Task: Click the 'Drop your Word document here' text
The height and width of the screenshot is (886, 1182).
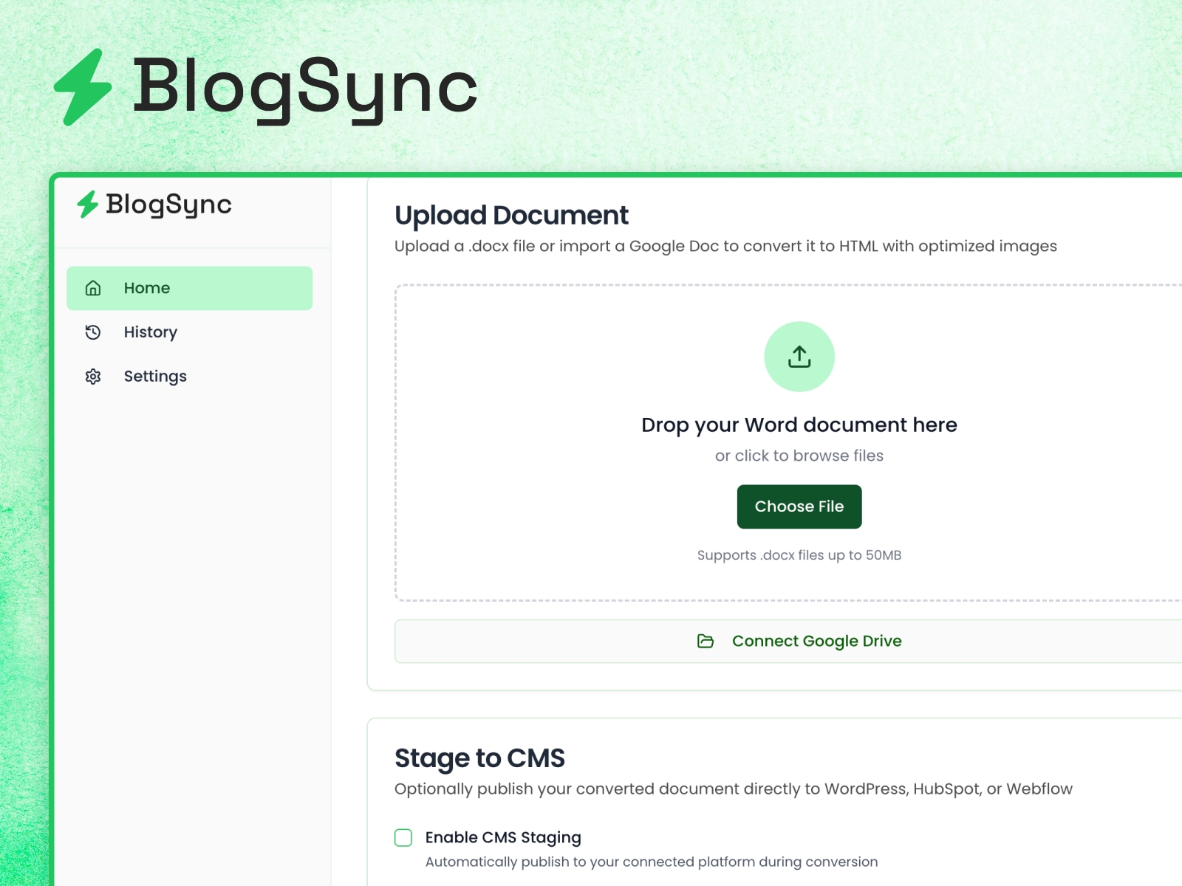Action: [799, 425]
